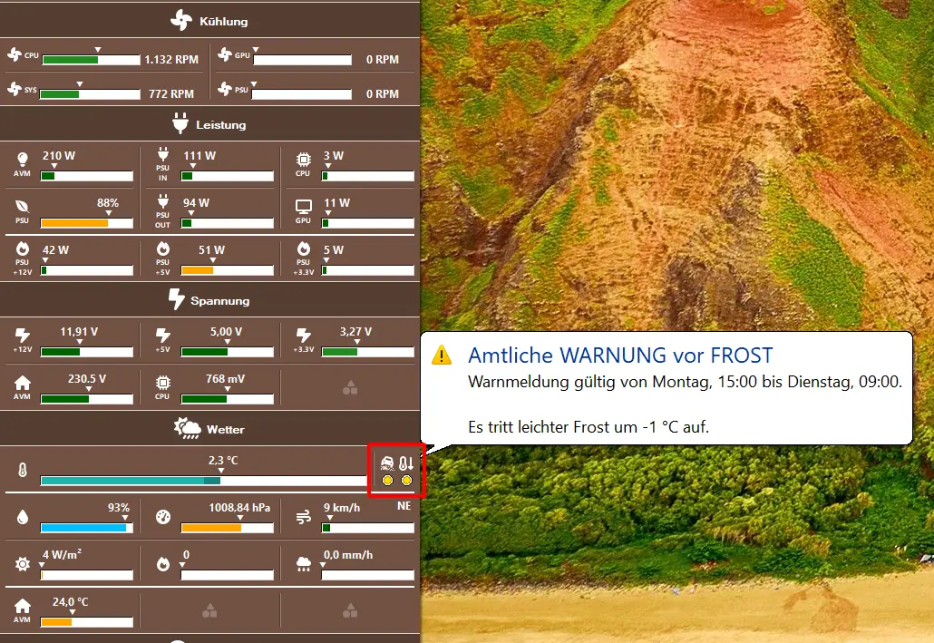Click the Leistung section title

(x=221, y=125)
